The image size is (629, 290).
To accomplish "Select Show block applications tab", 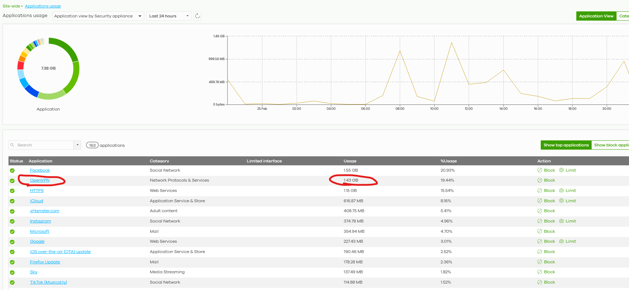I will click(610, 145).
